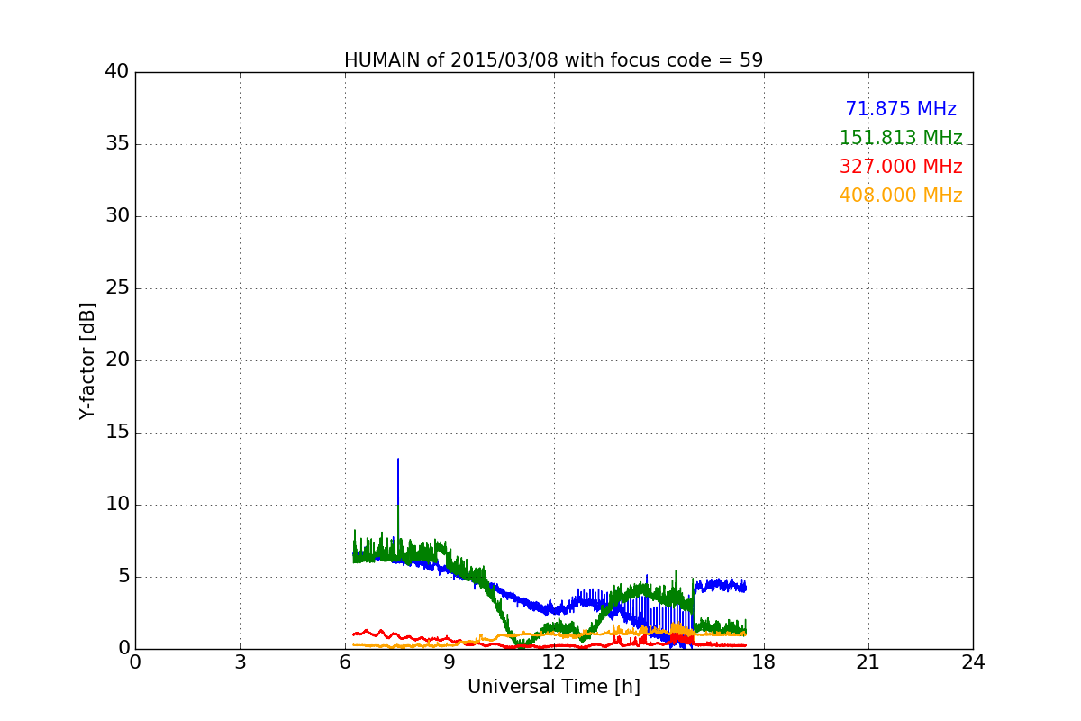Select the 408.000 MHz legend label
The image size is (1081, 721).
pos(901,196)
